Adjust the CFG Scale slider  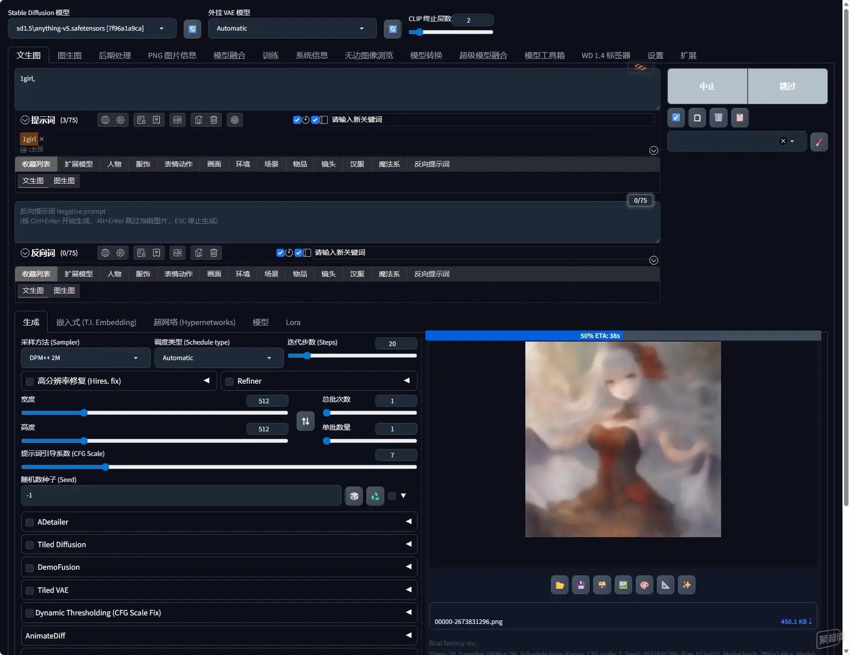219,467
